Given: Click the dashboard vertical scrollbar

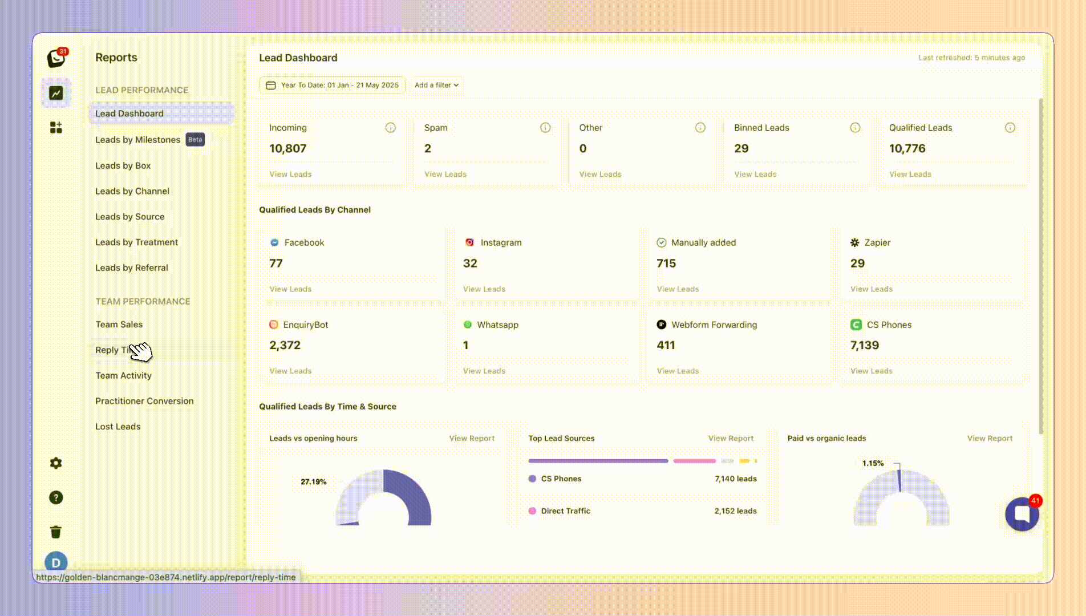Looking at the screenshot, I should click(1041, 266).
